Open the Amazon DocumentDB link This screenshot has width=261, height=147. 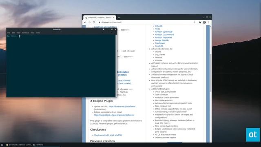(x=164, y=34)
